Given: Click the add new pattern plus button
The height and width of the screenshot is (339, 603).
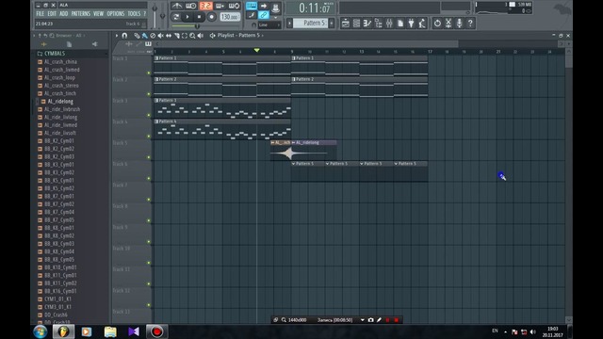Looking at the screenshot, I should 332,23.
